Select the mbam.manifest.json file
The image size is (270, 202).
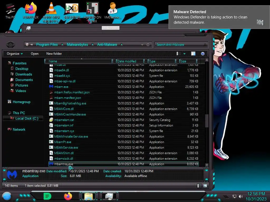[67, 98]
